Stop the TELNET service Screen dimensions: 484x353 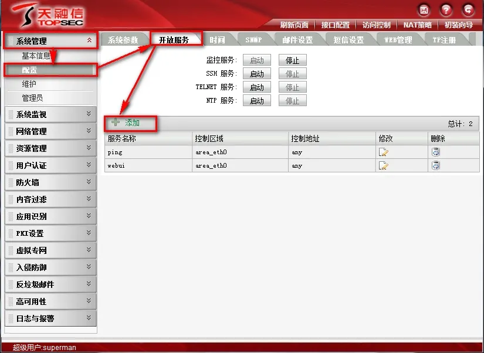coord(293,87)
